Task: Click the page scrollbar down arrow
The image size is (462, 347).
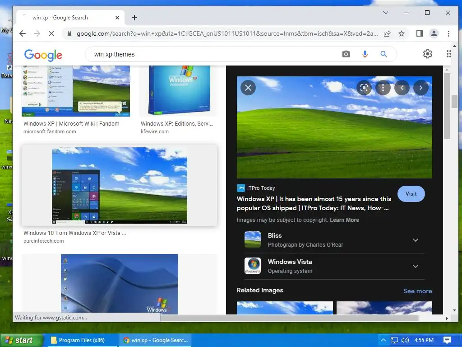Action: click(x=454, y=310)
